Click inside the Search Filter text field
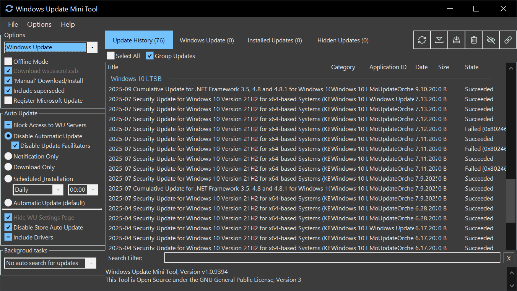This screenshot has width=517, height=291. pyautogui.click(x=332, y=258)
